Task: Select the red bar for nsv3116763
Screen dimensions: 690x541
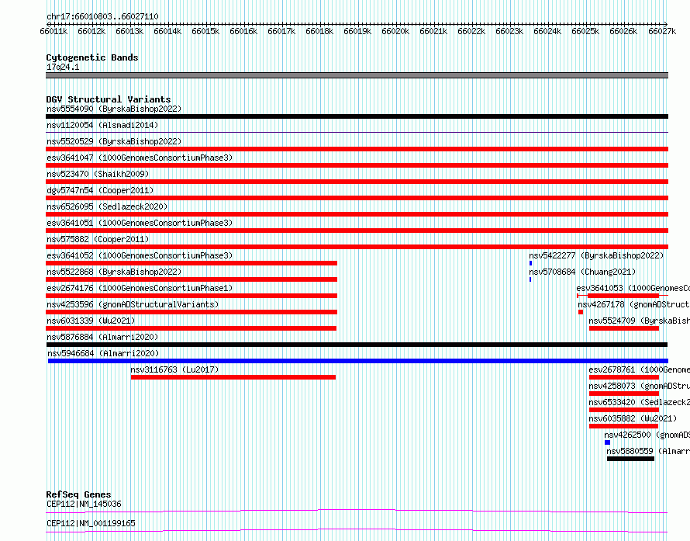Action: [233, 377]
